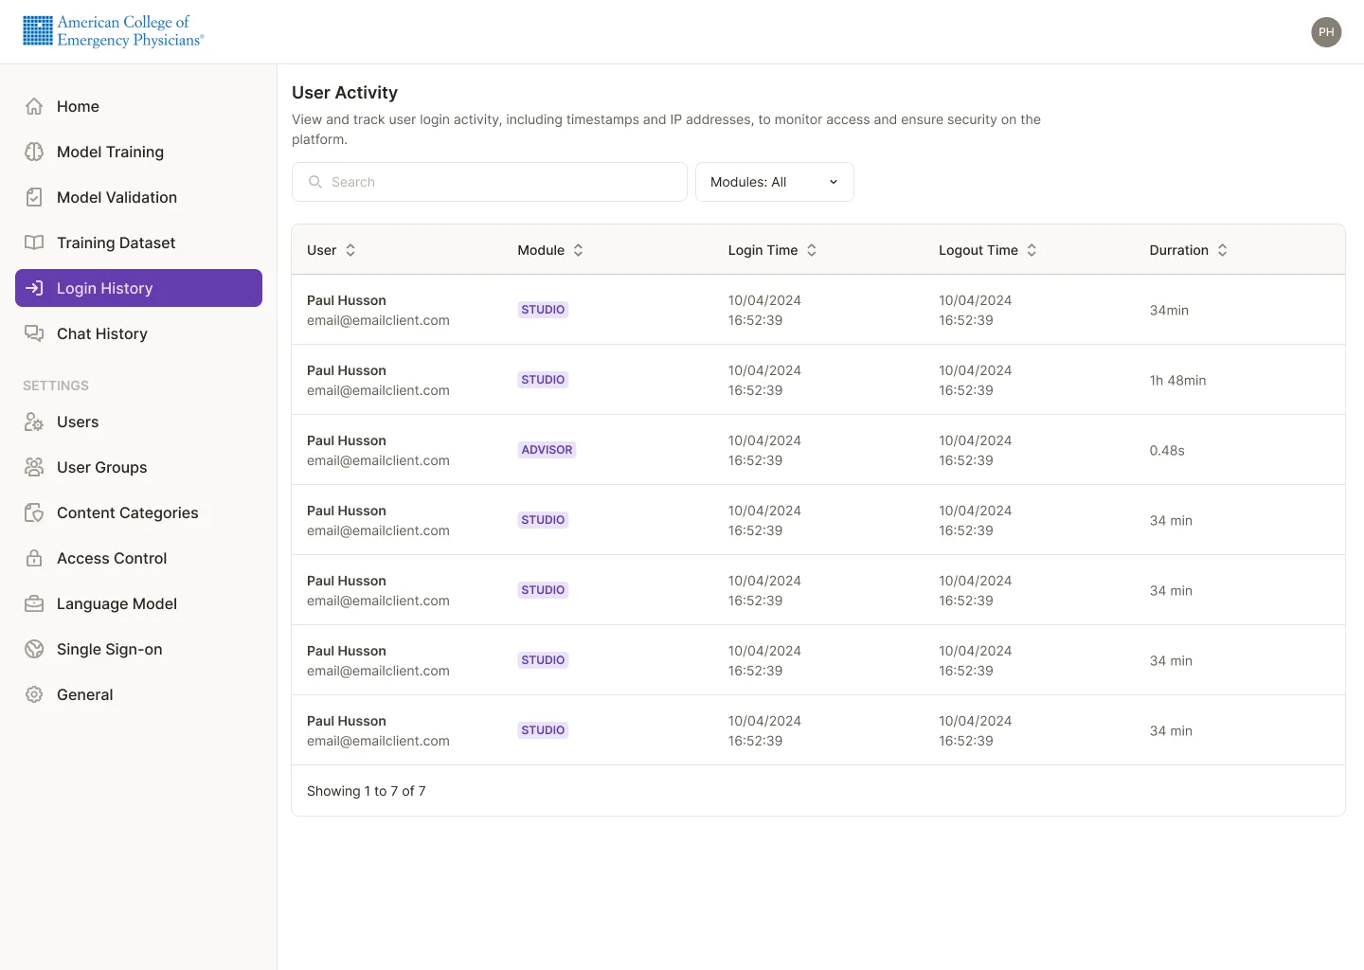Click the Model Validation clipboard icon
This screenshot has width=1364, height=970.
34,197
